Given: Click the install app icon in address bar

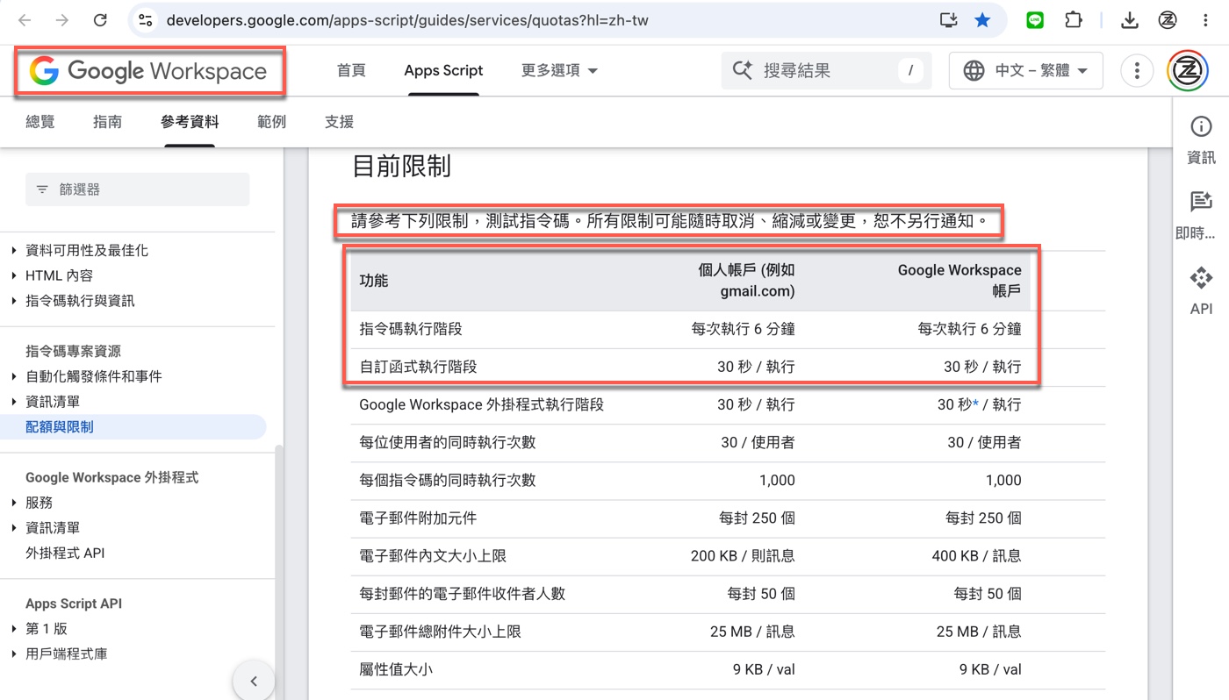Looking at the screenshot, I should pyautogui.click(x=948, y=19).
